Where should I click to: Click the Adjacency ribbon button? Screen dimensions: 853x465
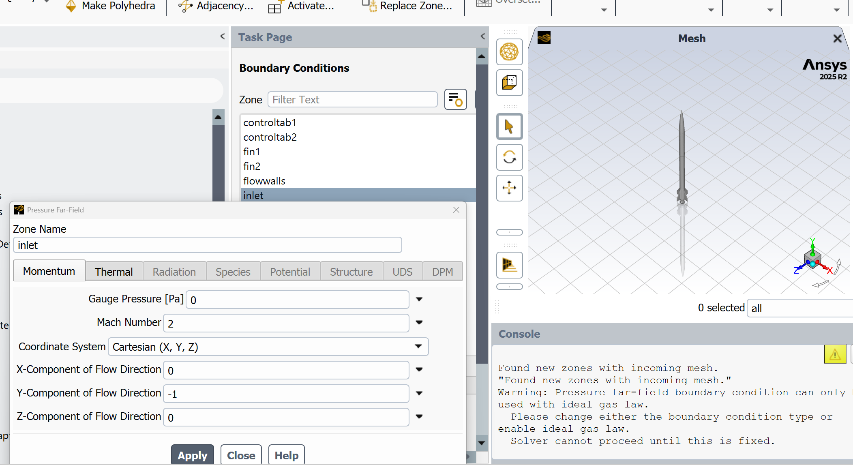pos(216,6)
